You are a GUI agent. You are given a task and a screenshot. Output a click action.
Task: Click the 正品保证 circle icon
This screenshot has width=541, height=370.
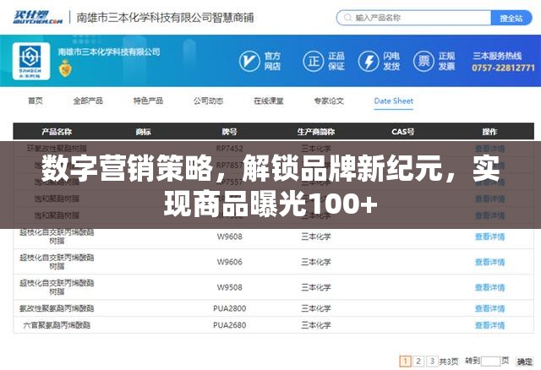[x=314, y=61]
